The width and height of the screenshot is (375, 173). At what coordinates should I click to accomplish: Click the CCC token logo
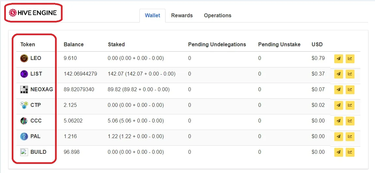click(x=24, y=121)
